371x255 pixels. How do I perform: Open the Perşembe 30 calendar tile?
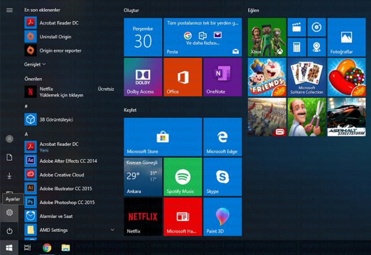[x=143, y=37]
